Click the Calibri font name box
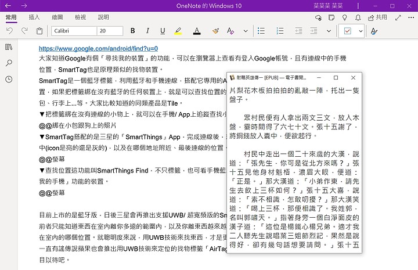The image size is (418, 270). point(74,31)
